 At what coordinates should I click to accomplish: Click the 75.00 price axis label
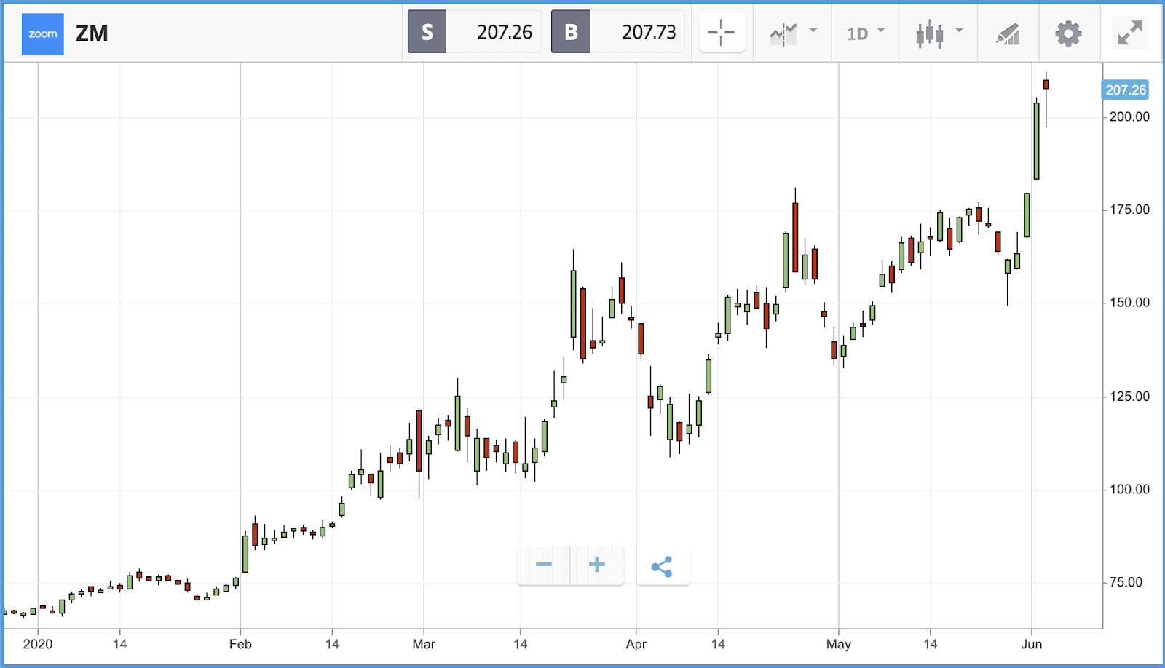point(1126,582)
